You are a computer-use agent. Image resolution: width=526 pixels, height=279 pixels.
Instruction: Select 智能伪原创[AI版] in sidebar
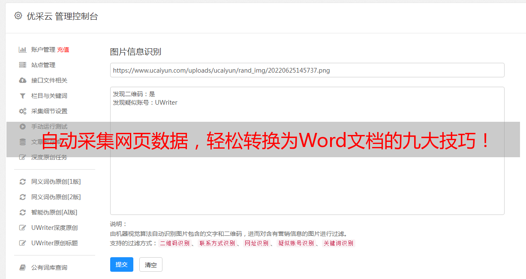[54, 212]
